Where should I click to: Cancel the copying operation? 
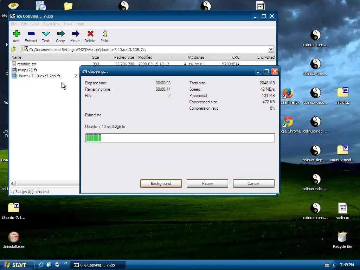pos(253,184)
